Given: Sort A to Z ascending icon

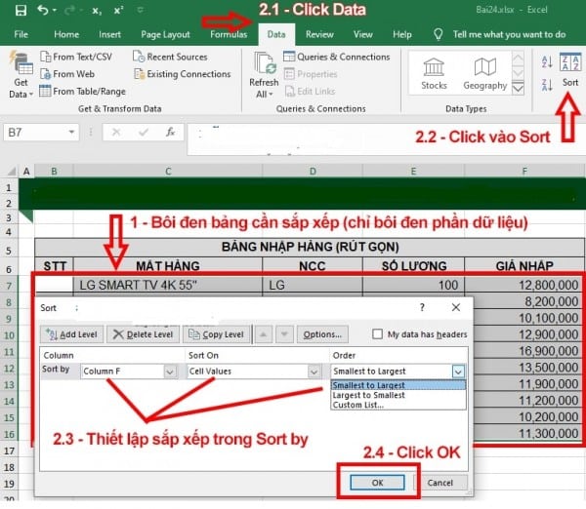Looking at the screenshot, I should 547,62.
